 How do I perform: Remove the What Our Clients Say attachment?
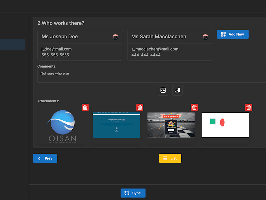(140, 107)
